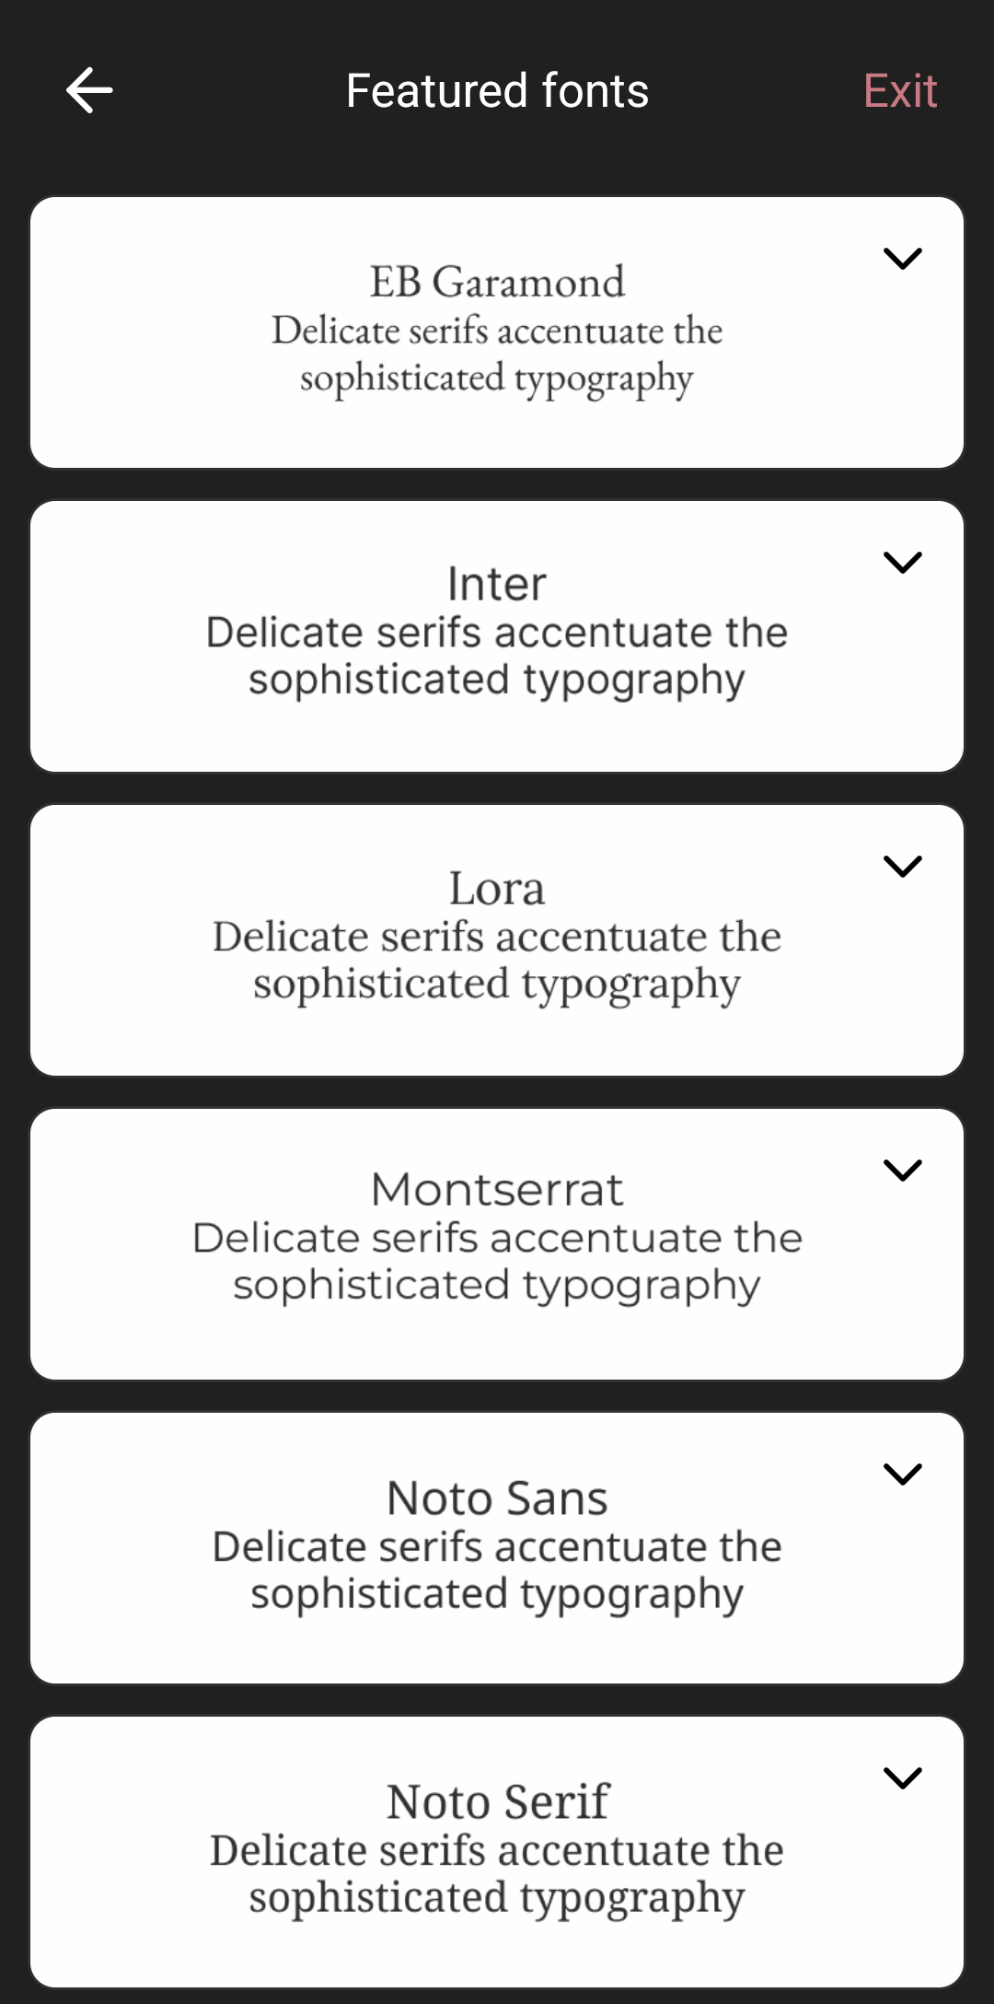Pick the Noto Serif font title

(497, 1801)
